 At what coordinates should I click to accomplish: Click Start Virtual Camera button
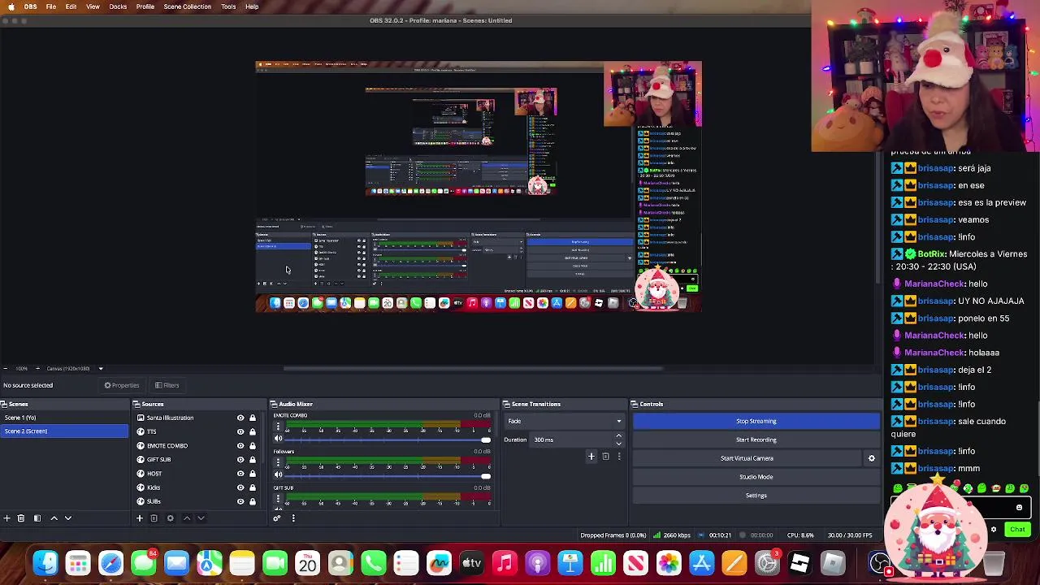tap(747, 458)
